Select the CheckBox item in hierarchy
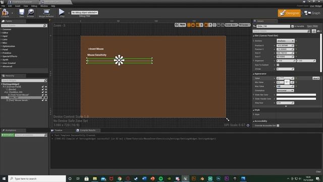Image resolution: width=323 pixels, height=182 pixels. click(x=16, y=92)
